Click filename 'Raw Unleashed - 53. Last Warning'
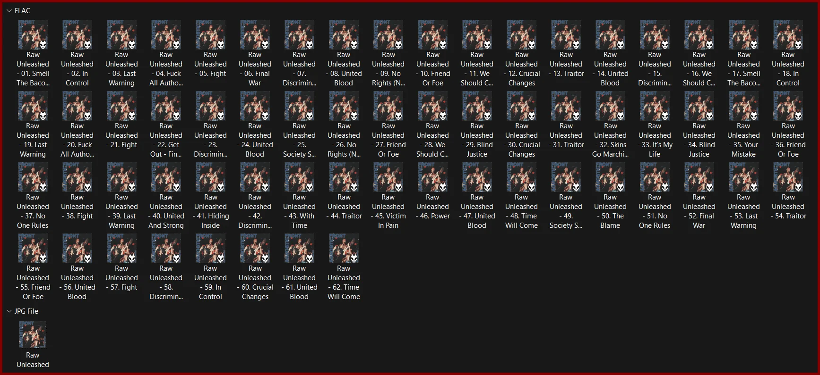820x375 pixels. [743, 211]
